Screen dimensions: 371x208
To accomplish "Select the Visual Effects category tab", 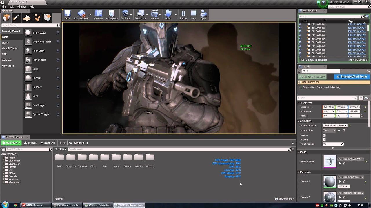I will point(10,49).
